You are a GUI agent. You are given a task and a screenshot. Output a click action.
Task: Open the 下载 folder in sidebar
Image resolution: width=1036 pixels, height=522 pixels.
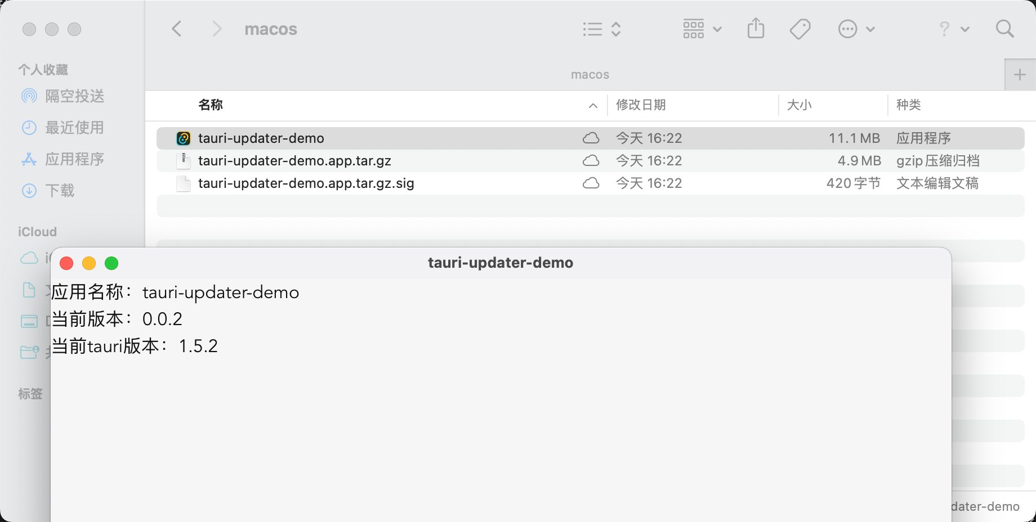(x=59, y=191)
